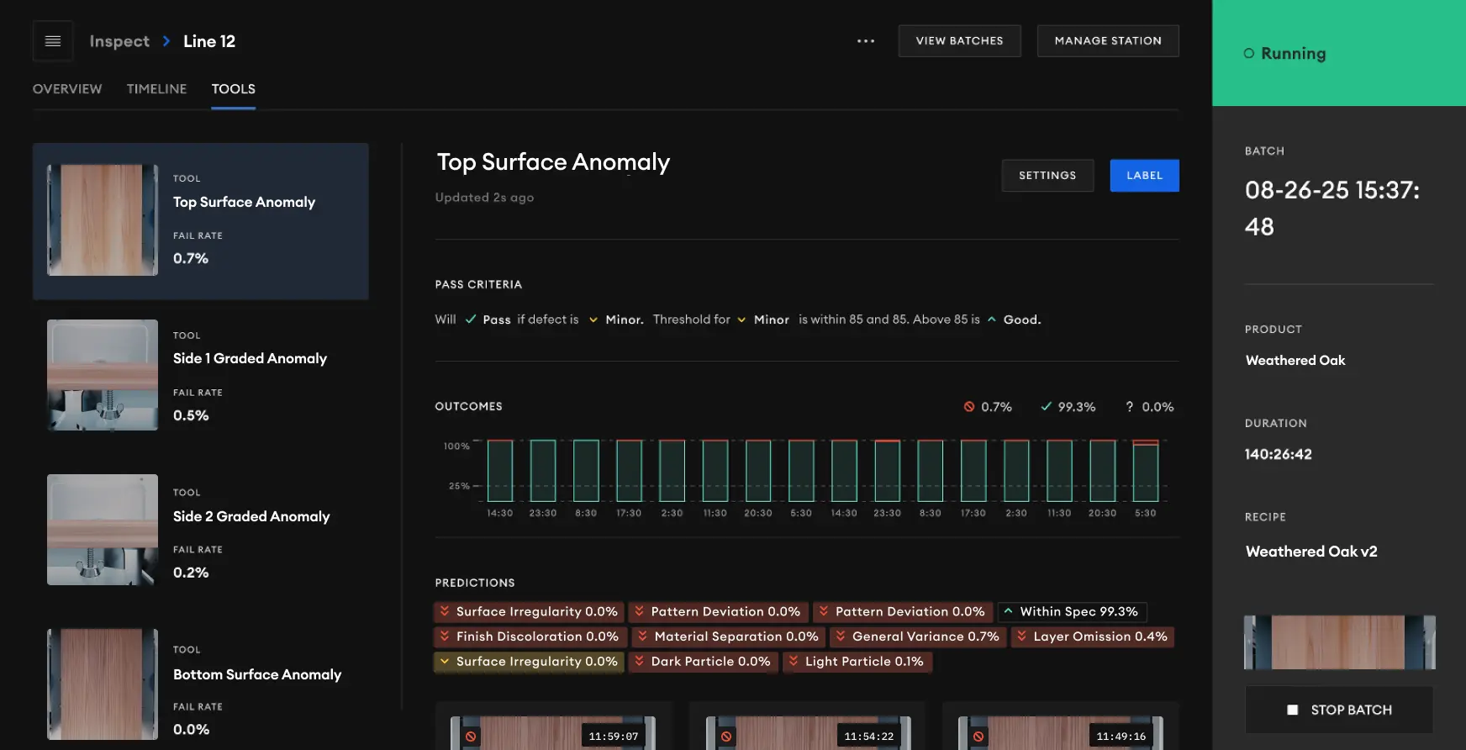This screenshot has height=750, width=1466.
Task: Click the last 5:30 outcome bar
Action: pos(1145,471)
